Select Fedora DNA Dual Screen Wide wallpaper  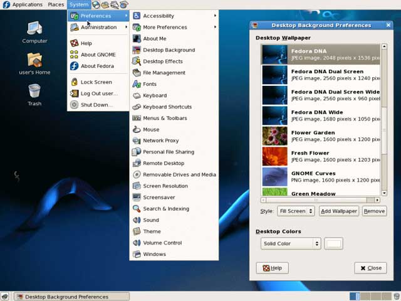click(320, 95)
